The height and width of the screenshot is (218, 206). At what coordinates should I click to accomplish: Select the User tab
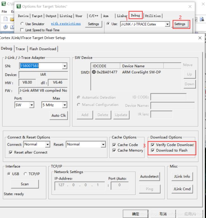click(79, 16)
